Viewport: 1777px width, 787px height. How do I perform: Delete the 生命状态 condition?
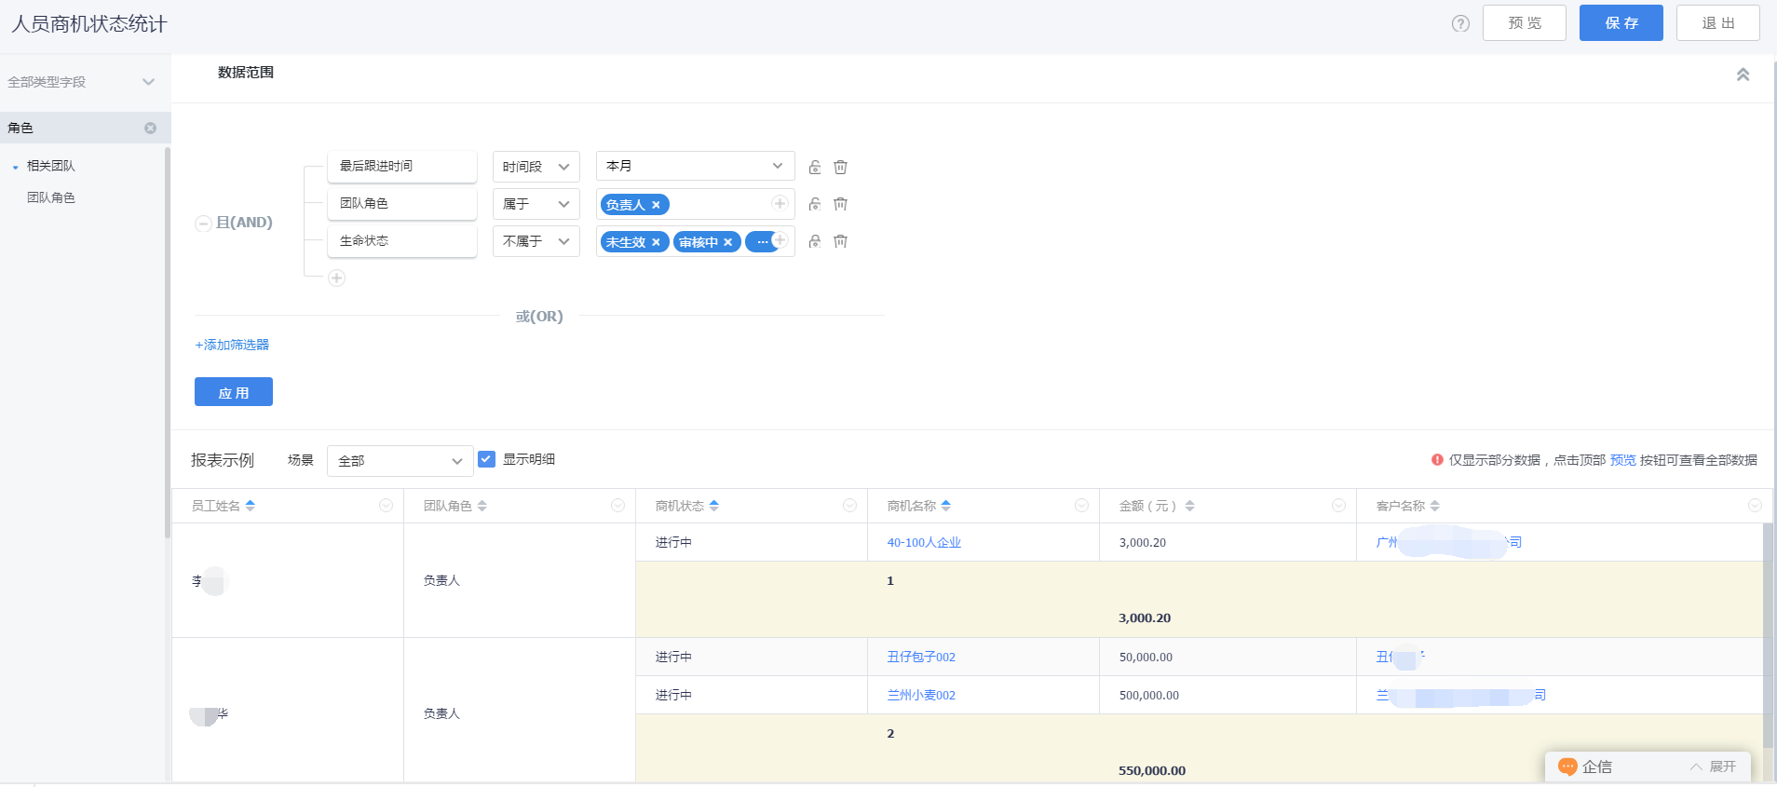pos(840,241)
